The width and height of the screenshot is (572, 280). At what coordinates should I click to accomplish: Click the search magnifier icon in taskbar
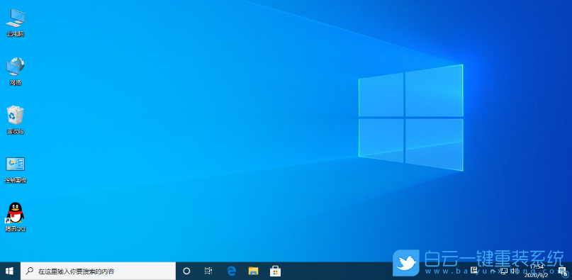(30, 271)
